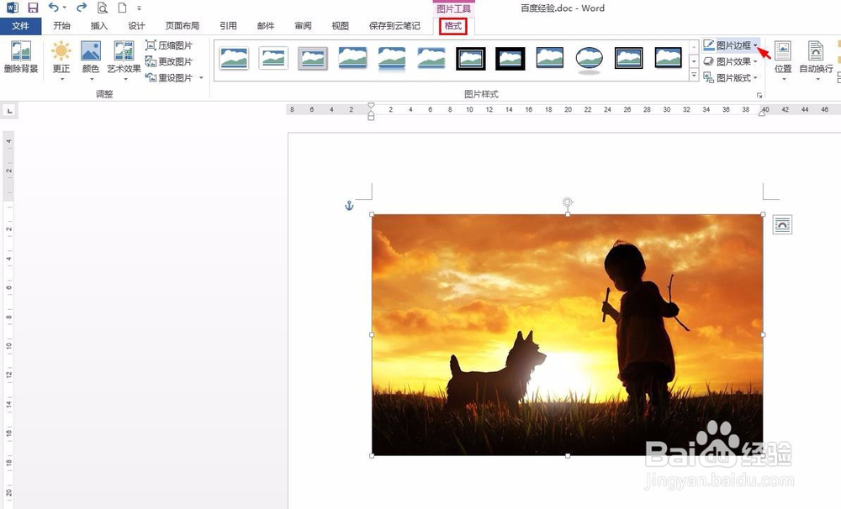Image resolution: width=841 pixels, height=509 pixels.
Task: Click 更改图片 change picture
Action: tap(169, 61)
